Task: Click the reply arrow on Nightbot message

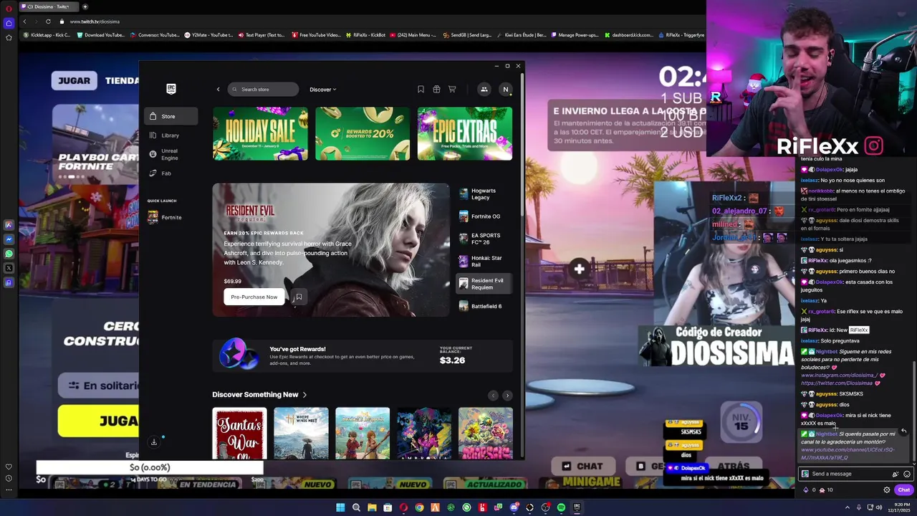Action: pos(904,431)
